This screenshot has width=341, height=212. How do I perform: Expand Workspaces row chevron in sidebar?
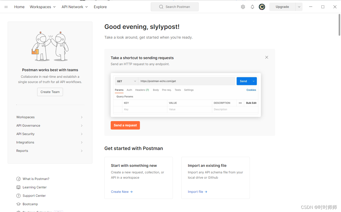[x=82, y=117]
